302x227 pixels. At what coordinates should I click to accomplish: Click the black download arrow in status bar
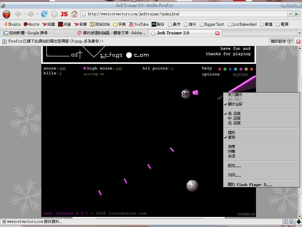298,222
